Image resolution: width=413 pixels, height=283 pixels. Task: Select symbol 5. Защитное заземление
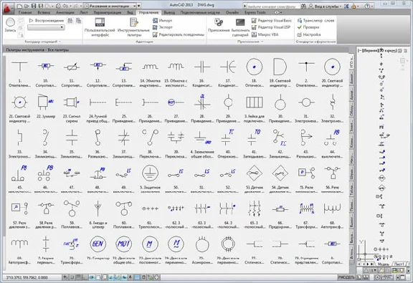pos(150,178)
